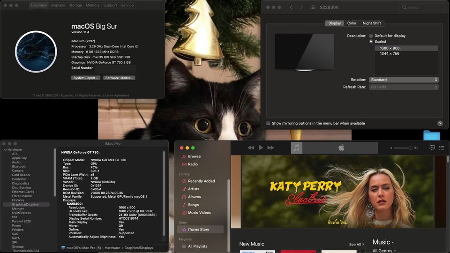
Task: Select NVMExpress in Hardware list
Action: (x=21, y=213)
